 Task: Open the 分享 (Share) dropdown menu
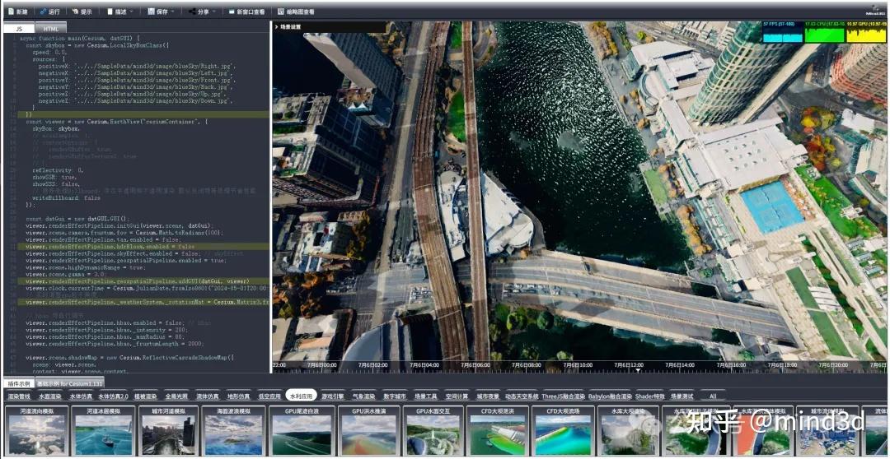point(203,12)
